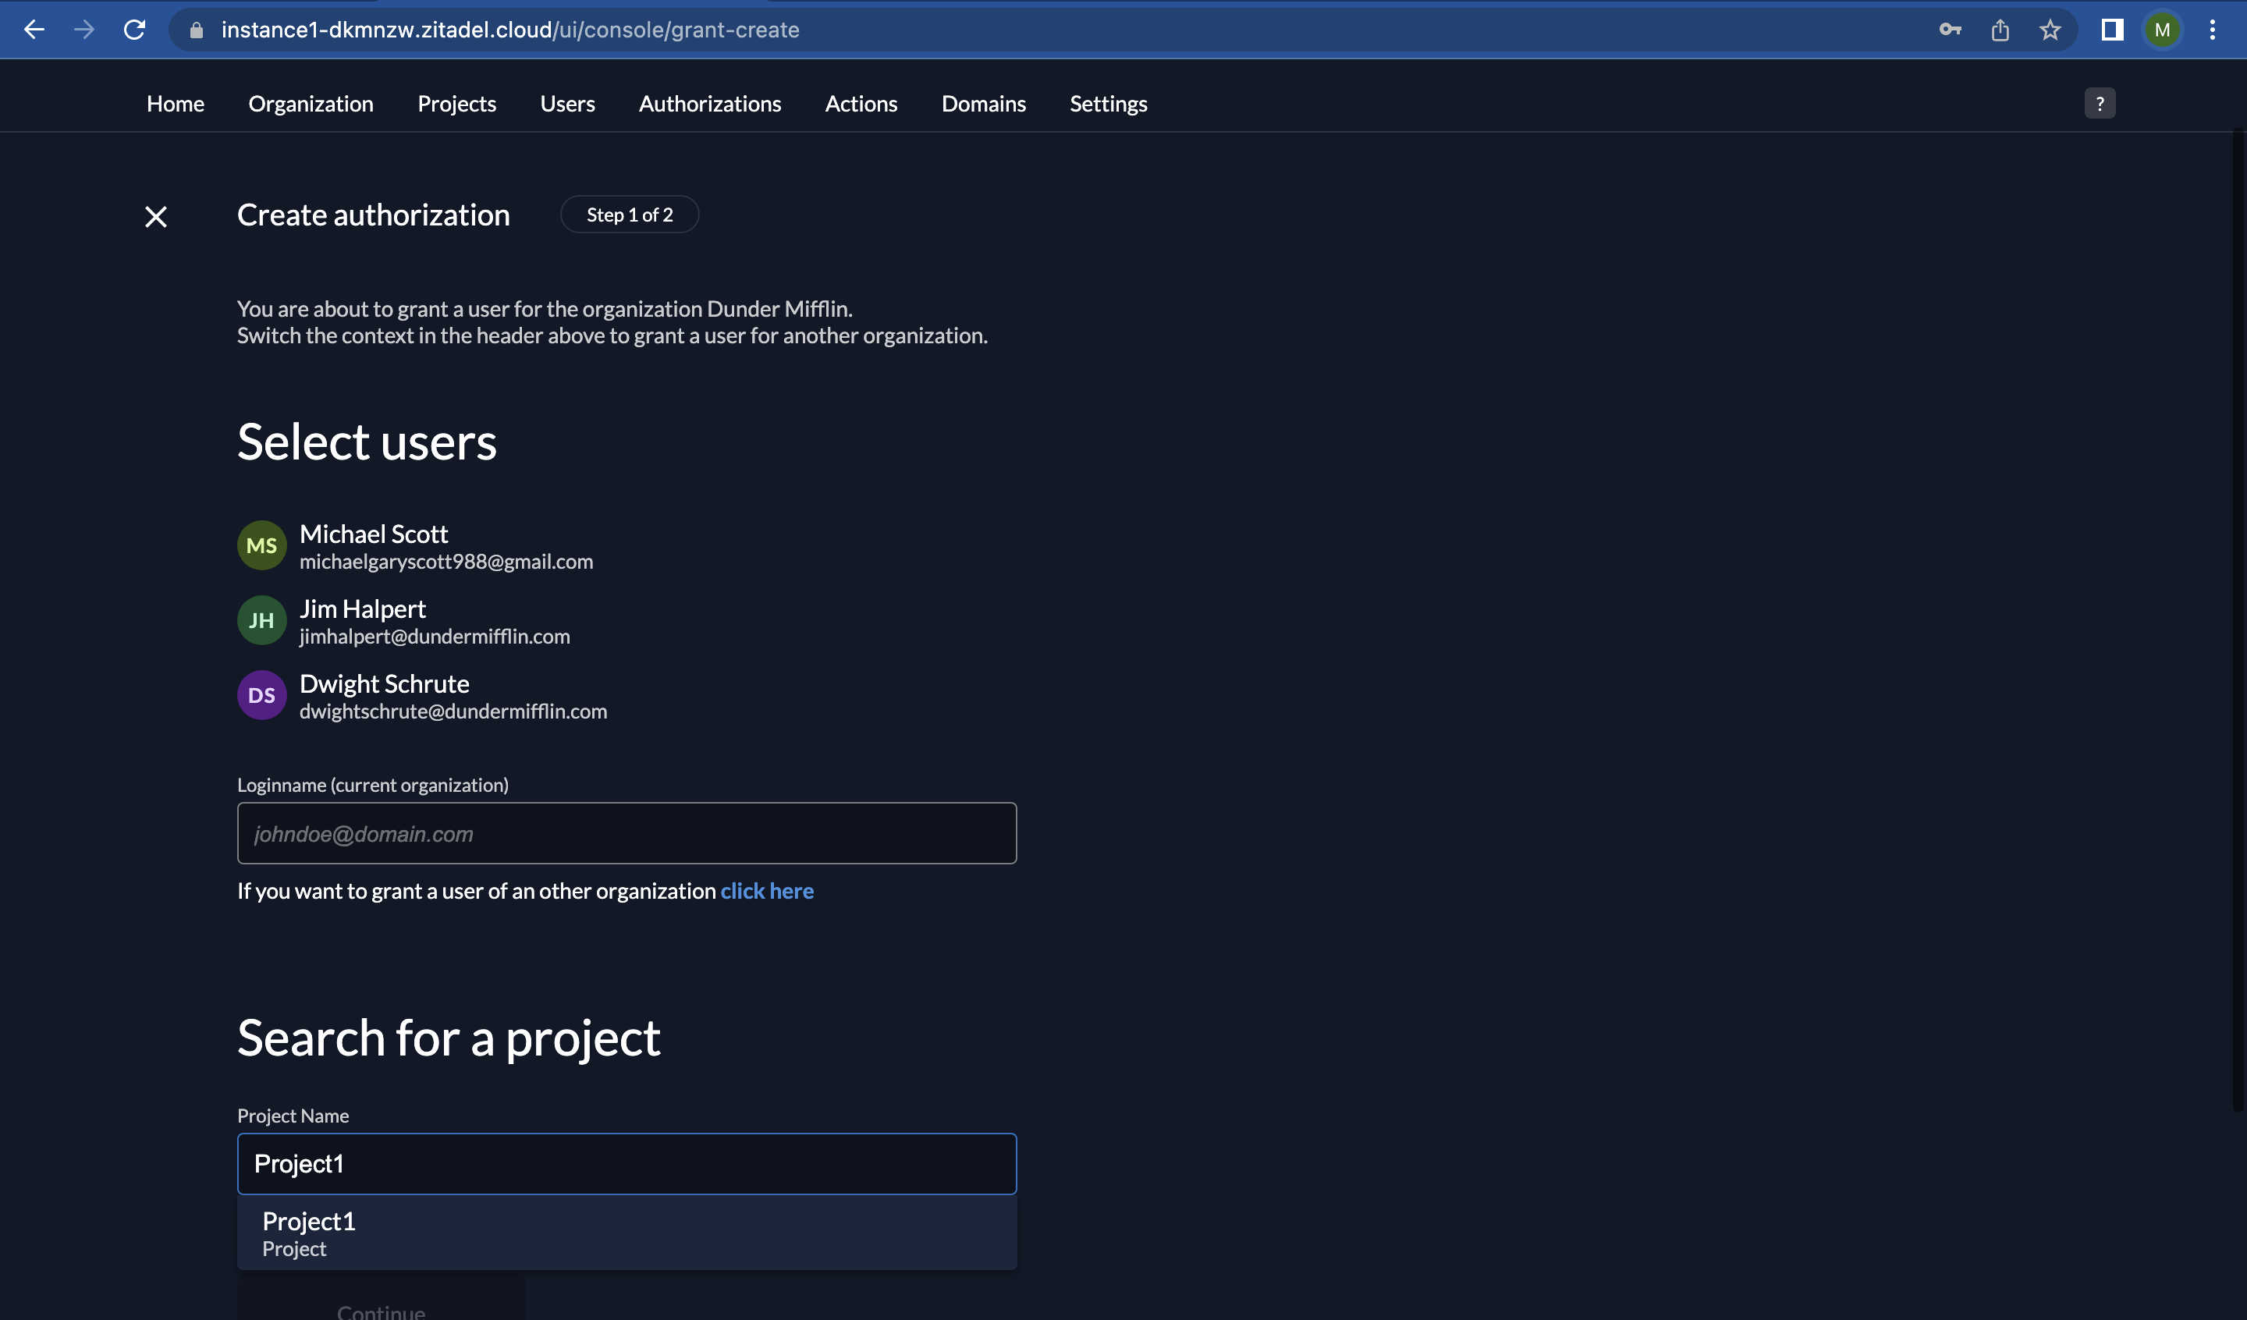The image size is (2247, 1320).
Task: Open the browser share icon
Action: point(1999,30)
